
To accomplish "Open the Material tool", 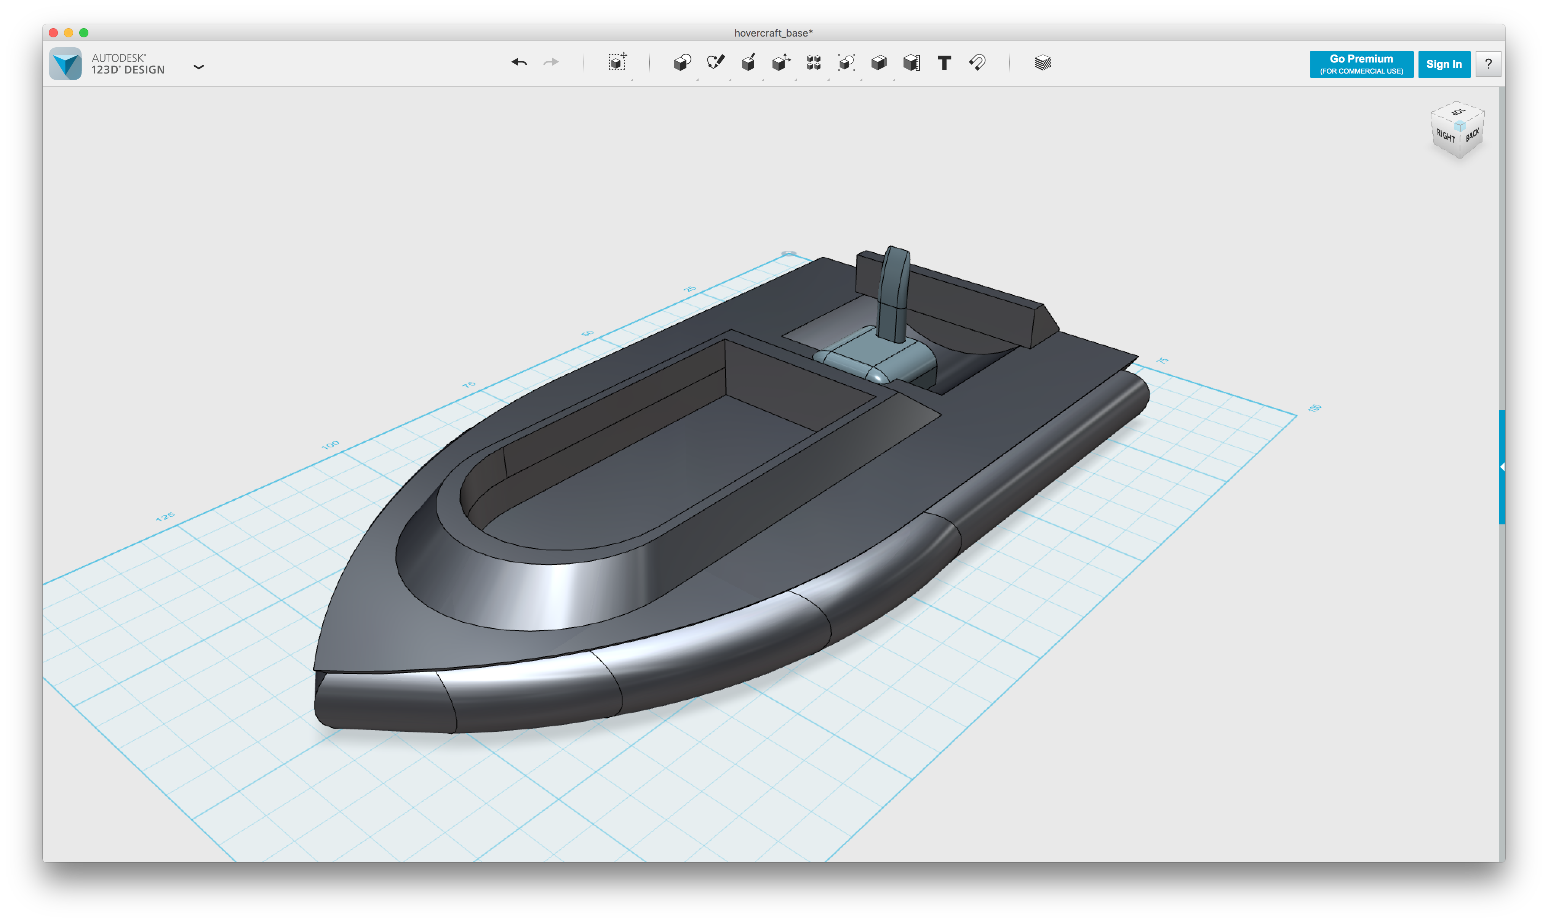I will (1043, 62).
